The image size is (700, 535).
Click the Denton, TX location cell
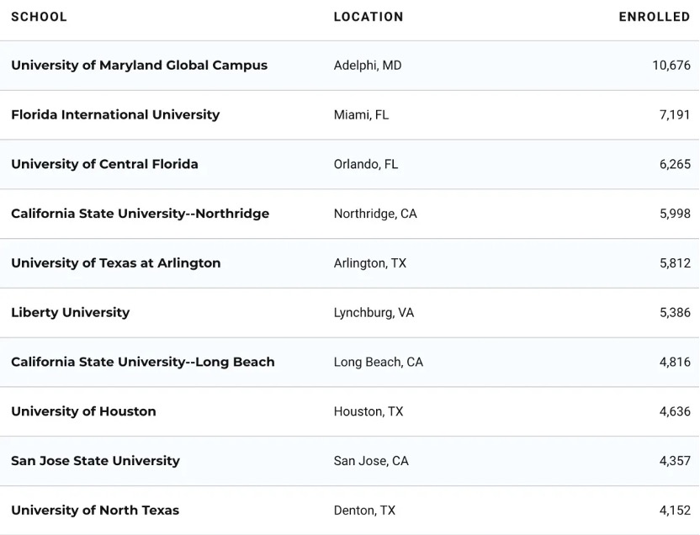[364, 511]
